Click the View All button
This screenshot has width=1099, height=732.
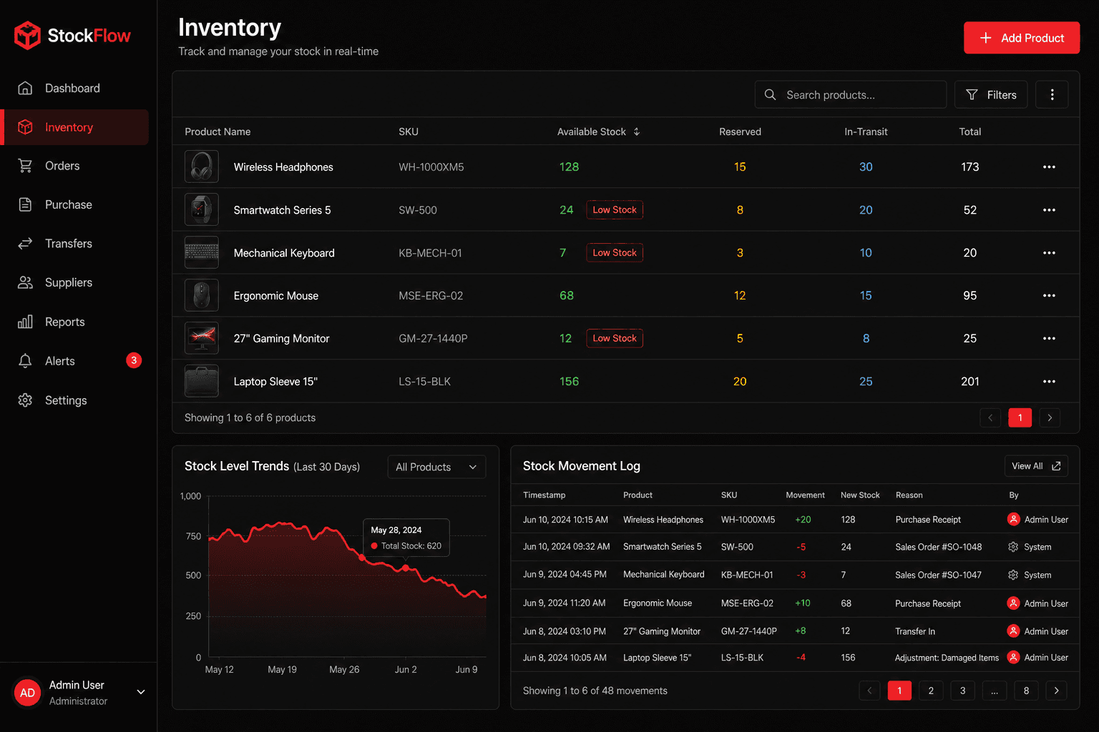[x=1036, y=466]
